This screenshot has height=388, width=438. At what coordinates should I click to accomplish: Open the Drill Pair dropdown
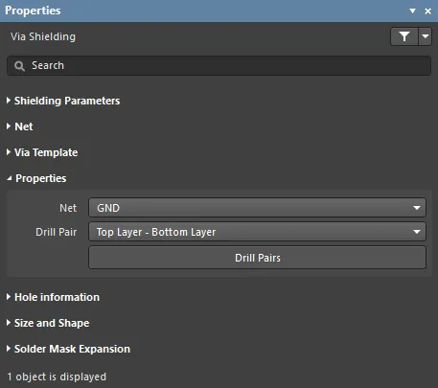pyautogui.click(x=257, y=232)
